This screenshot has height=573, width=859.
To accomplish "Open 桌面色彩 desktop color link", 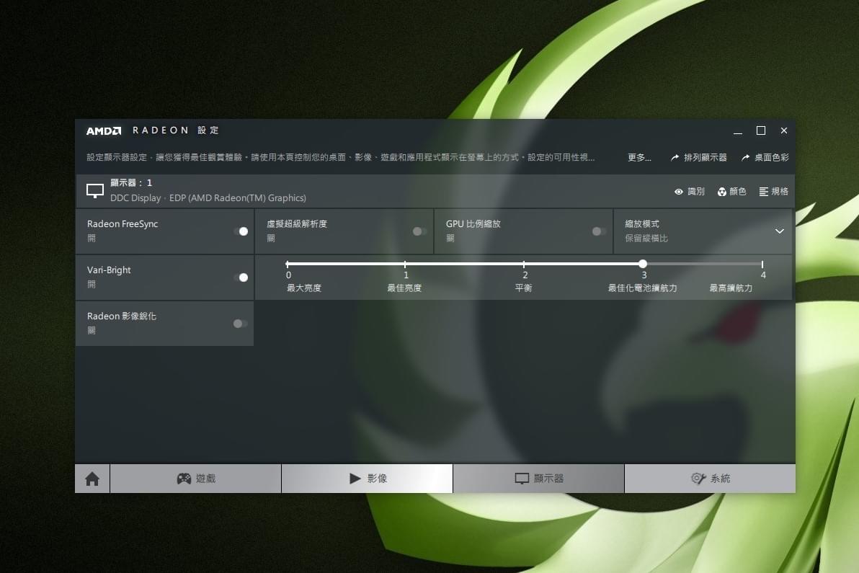I will pyautogui.click(x=765, y=158).
